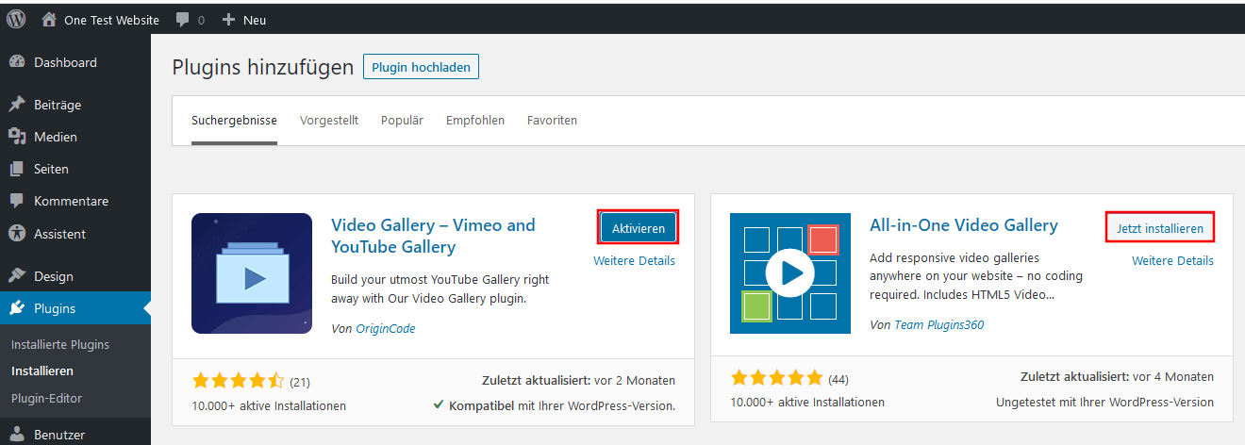Click the Team Plugins360 author link
The height and width of the screenshot is (445, 1245).
[x=938, y=324]
